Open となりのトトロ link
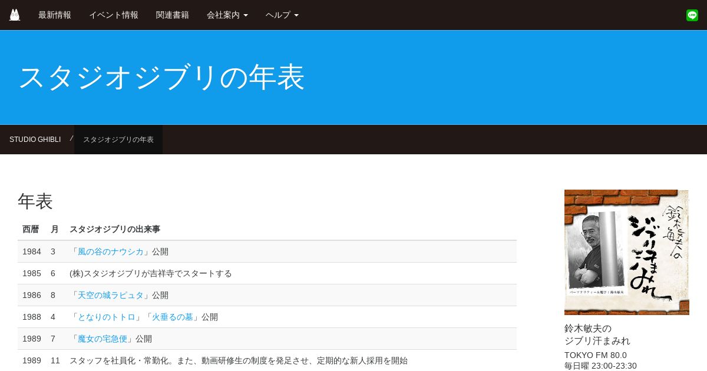The image size is (707, 371). point(107,317)
